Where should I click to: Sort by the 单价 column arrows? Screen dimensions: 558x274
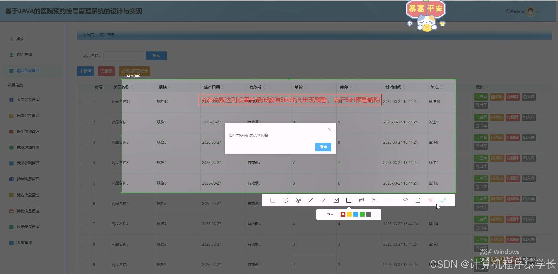[305, 87]
